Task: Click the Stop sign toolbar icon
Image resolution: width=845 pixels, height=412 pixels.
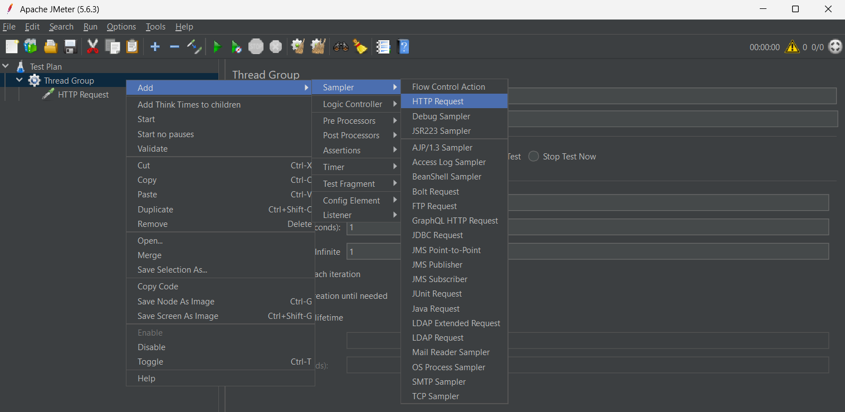Action: coord(256,47)
